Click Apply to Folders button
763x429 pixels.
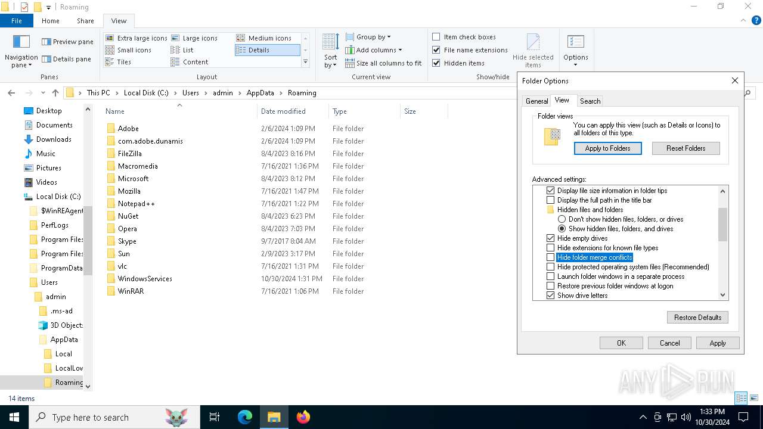(x=608, y=148)
